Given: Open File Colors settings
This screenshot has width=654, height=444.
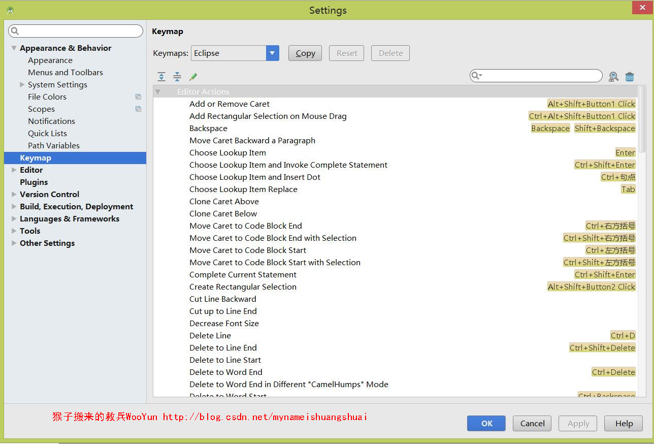Looking at the screenshot, I should 47,97.
